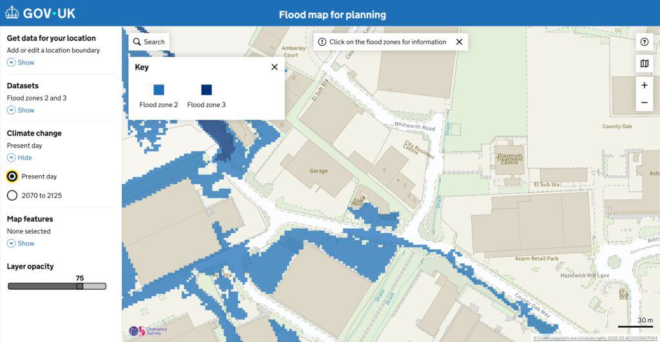This screenshot has height=342, width=660.
Task: Click the opacity value '75'
Action: [x=79, y=278]
